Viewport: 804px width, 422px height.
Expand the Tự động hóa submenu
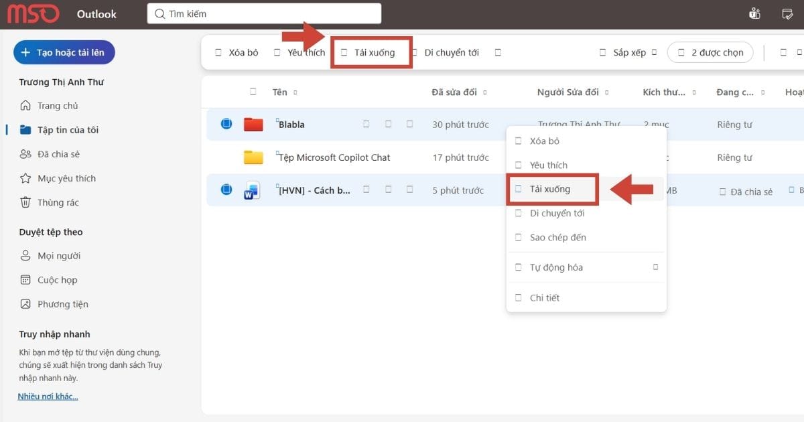[655, 267]
